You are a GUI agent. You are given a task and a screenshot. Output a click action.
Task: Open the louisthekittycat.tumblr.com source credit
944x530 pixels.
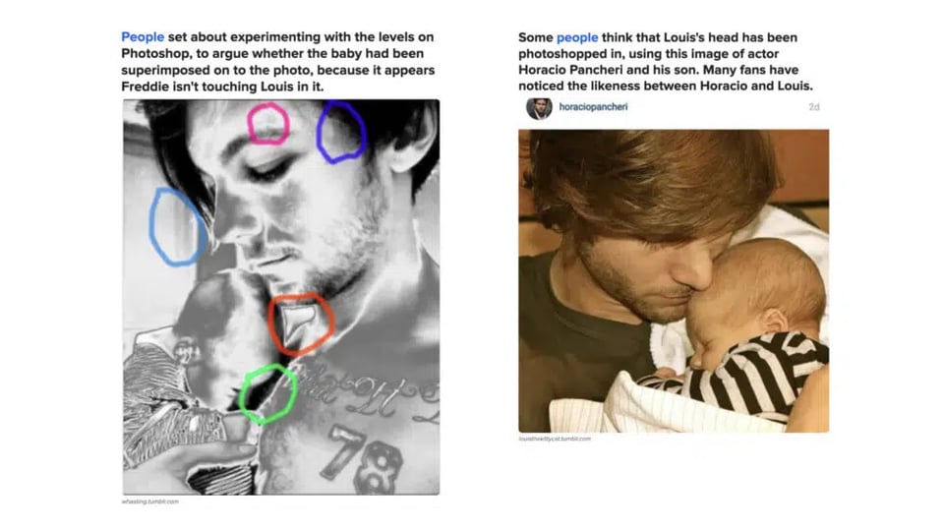555,439
